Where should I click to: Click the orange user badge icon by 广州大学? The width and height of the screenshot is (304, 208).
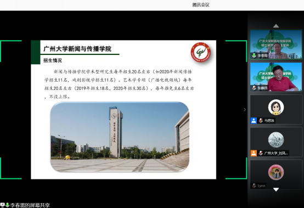pos(254,153)
